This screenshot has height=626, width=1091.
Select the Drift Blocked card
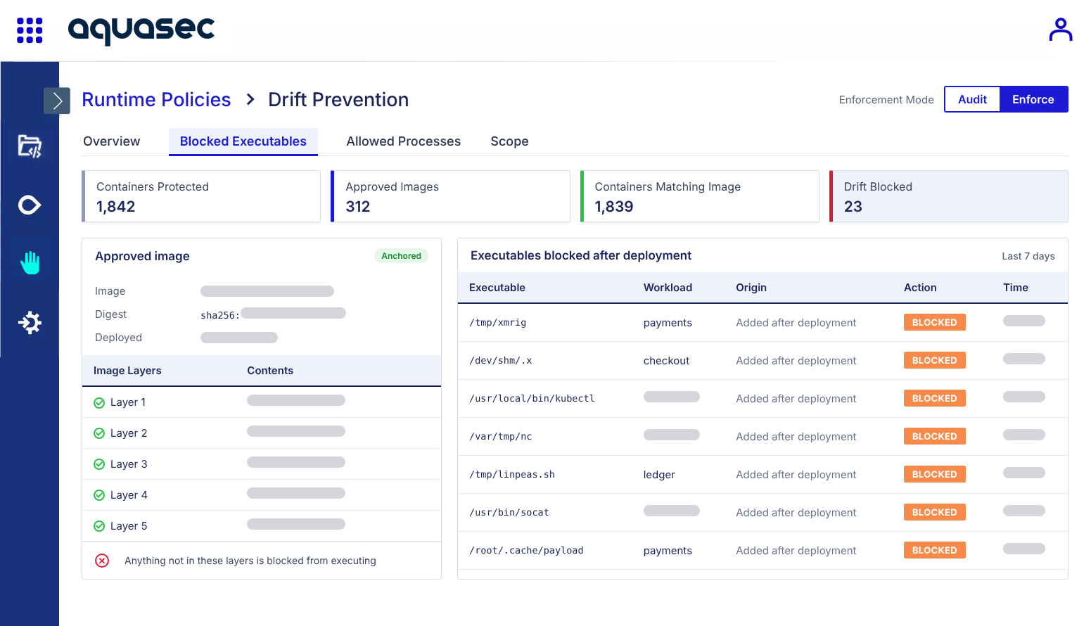tap(949, 196)
